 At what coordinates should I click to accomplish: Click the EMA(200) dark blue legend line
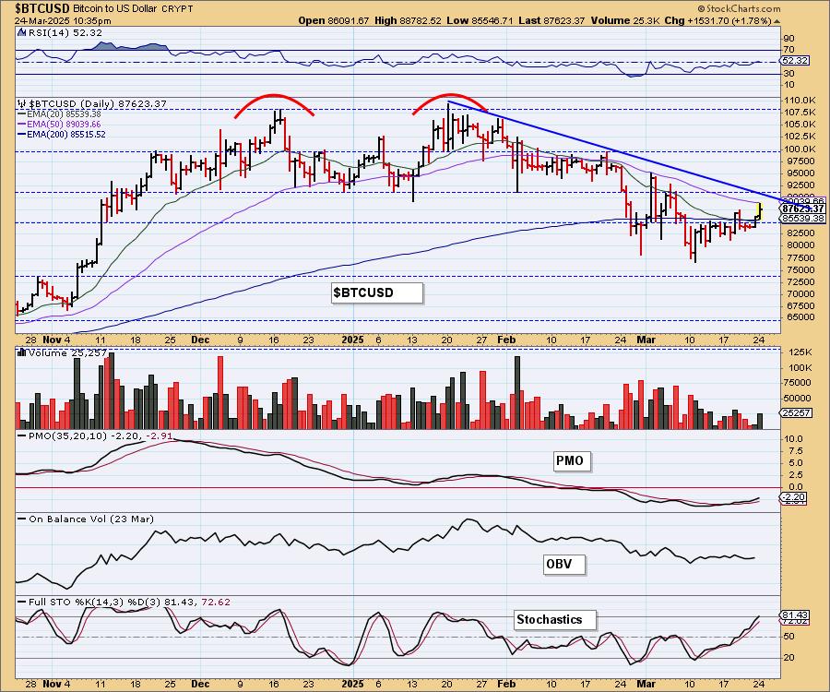[x=23, y=135]
